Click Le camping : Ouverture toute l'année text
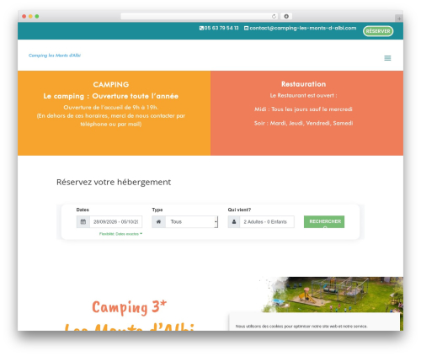Image resolution: width=421 pixels, height=356 pixels. [111, 96]
